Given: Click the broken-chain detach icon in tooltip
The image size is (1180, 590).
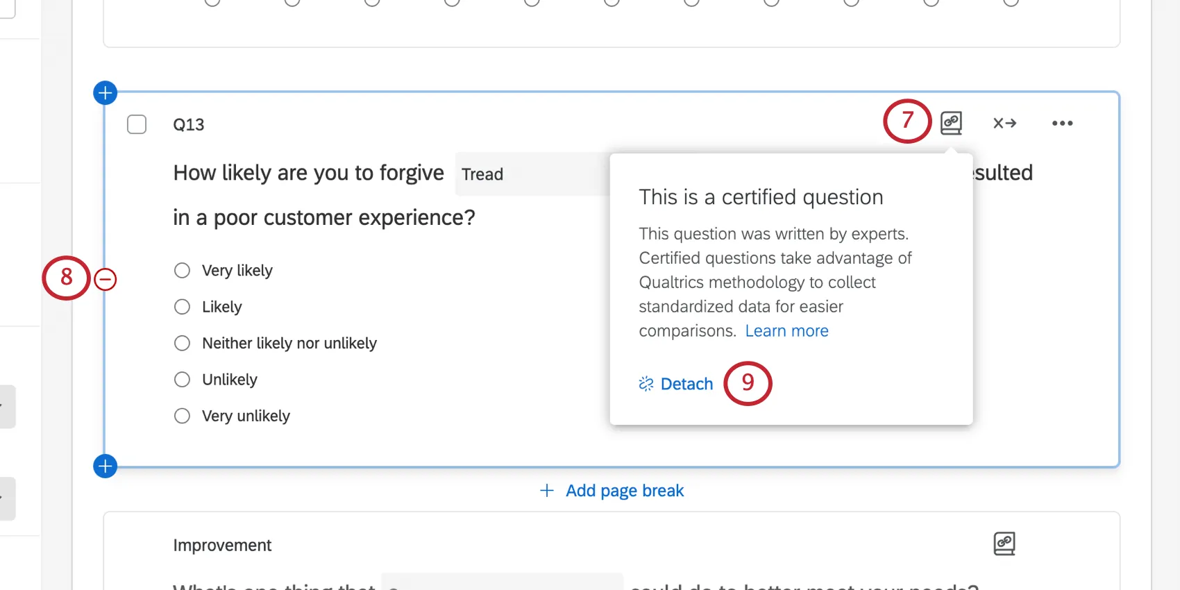Looking at the screenshot, I should coord(646,383).
